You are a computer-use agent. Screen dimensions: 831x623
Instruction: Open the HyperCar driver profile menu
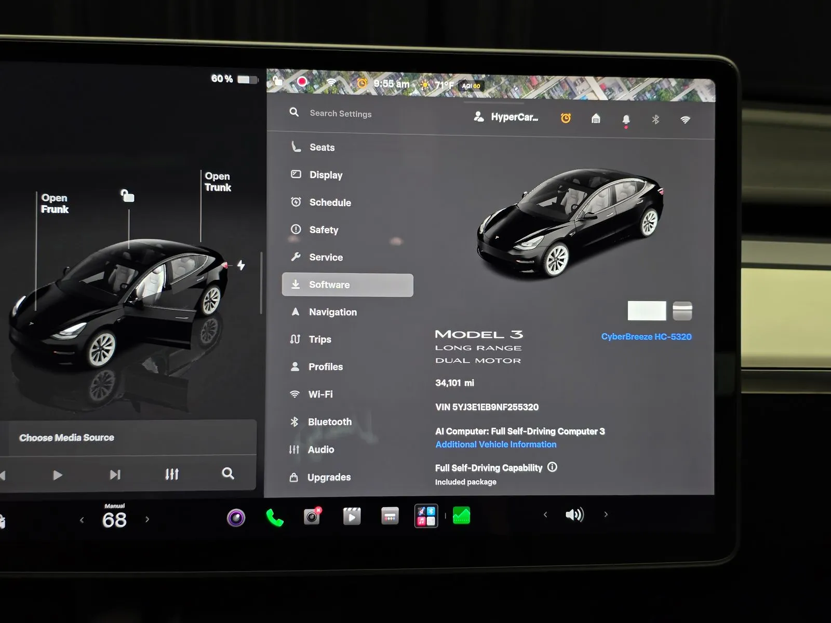pyautogui.click(x=506, y=117)
